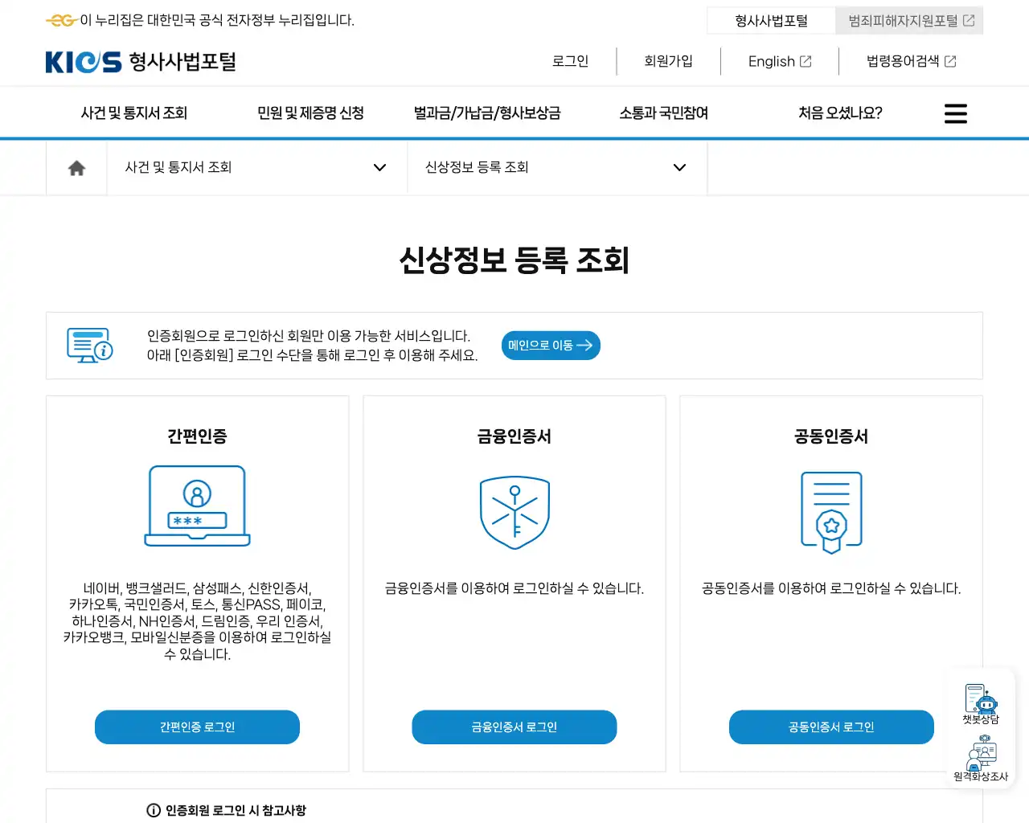The height and width of the screenshot is (823, 1029).
Task: Click the 네이버, 뱅크샐러드 simple-auth provider list text
Action: pos(197,621)
